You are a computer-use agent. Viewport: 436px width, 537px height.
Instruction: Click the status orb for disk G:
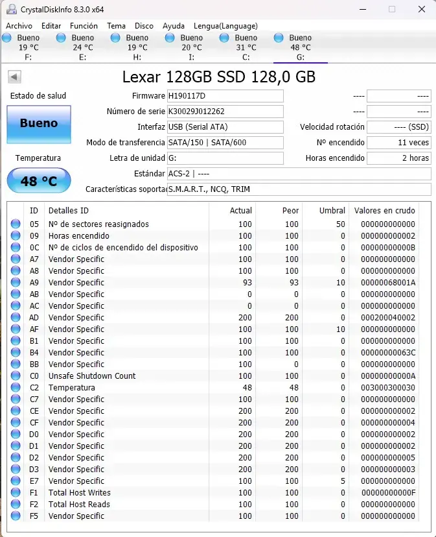[279, 38]
